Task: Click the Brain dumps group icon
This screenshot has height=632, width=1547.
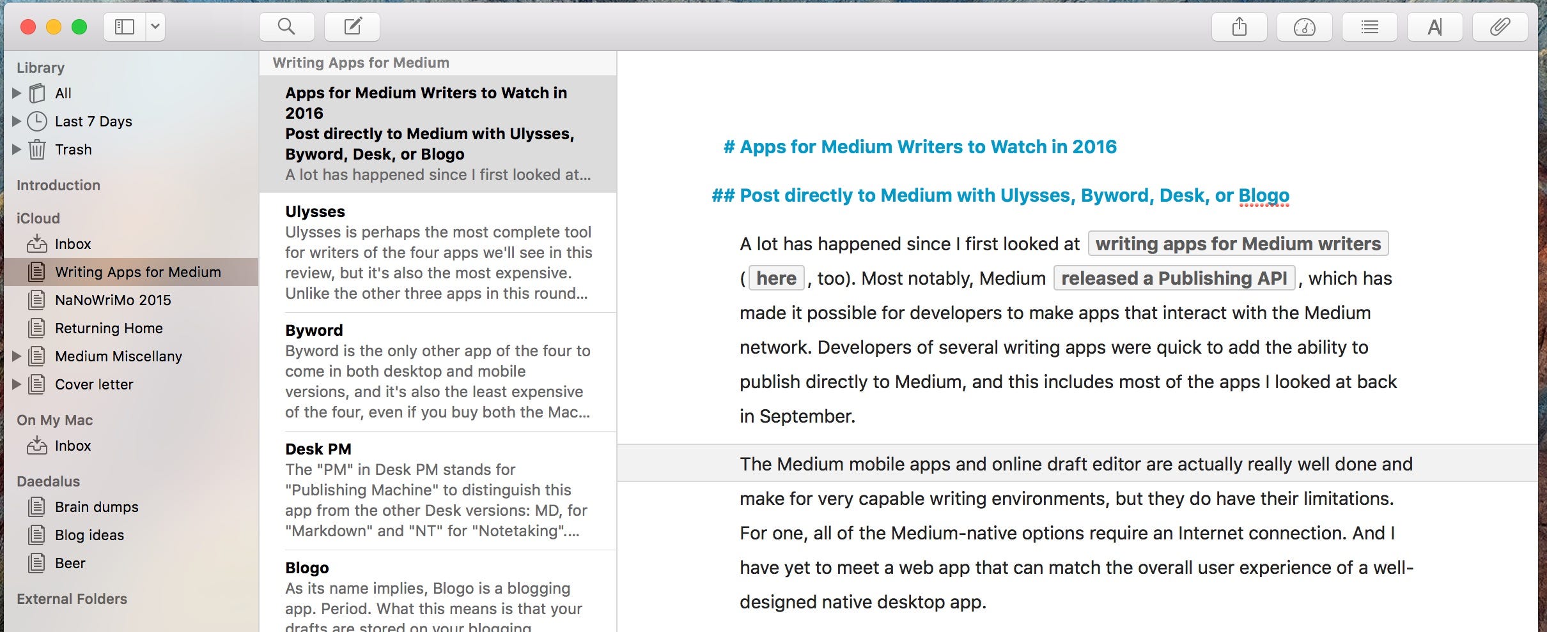Action: coord(37,507)
